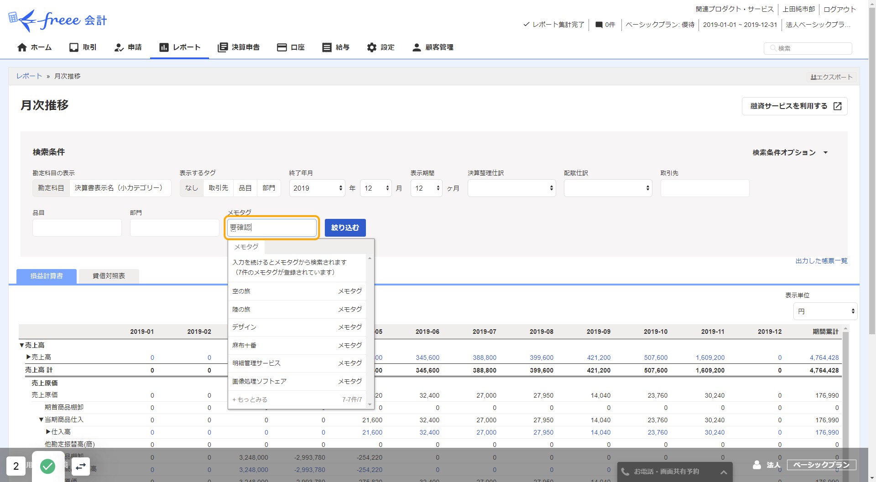Click the swap arrows icon bottom left
This screenshot has height=482, width=876.
pos(81,466)
